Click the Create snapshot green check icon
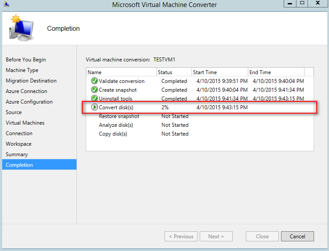The height and width of the screenshot is (251, 329). (95, 90)
